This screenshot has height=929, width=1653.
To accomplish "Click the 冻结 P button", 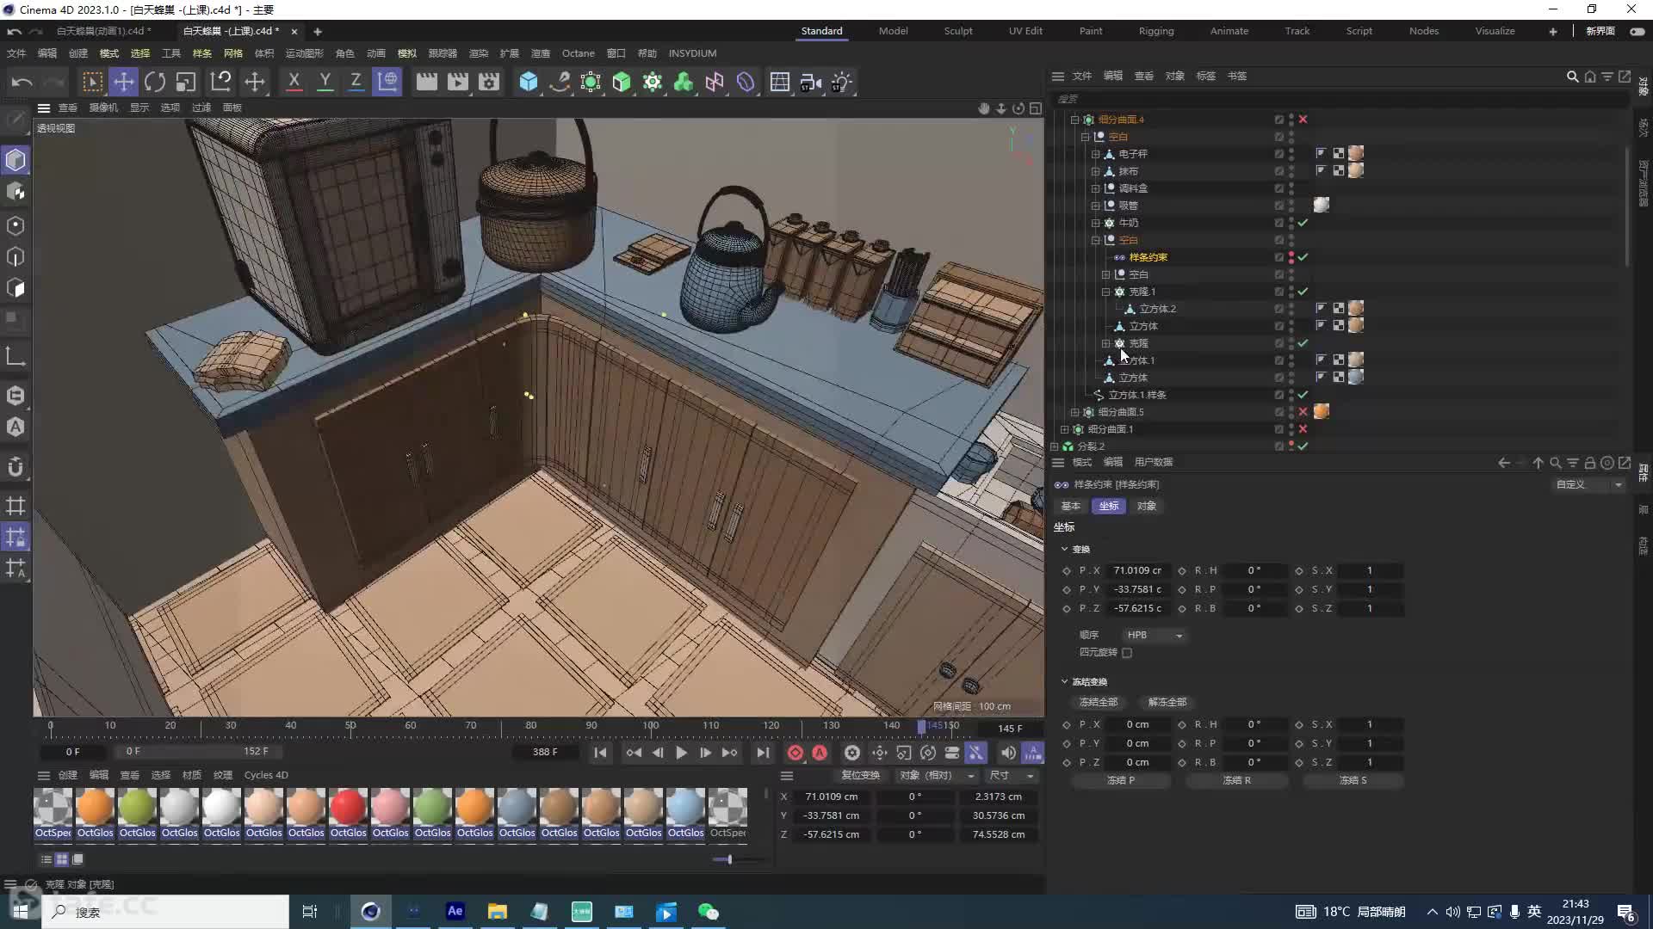I will pyautogui.click(x=1120, y=780).
